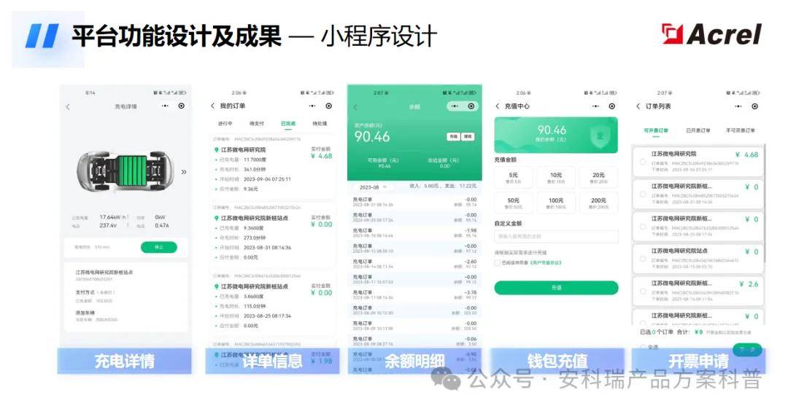Screen dimensions: 788x411
Task: Select the 已完成 orders tab
Action: pyautogui.click(x=288, y=123)
